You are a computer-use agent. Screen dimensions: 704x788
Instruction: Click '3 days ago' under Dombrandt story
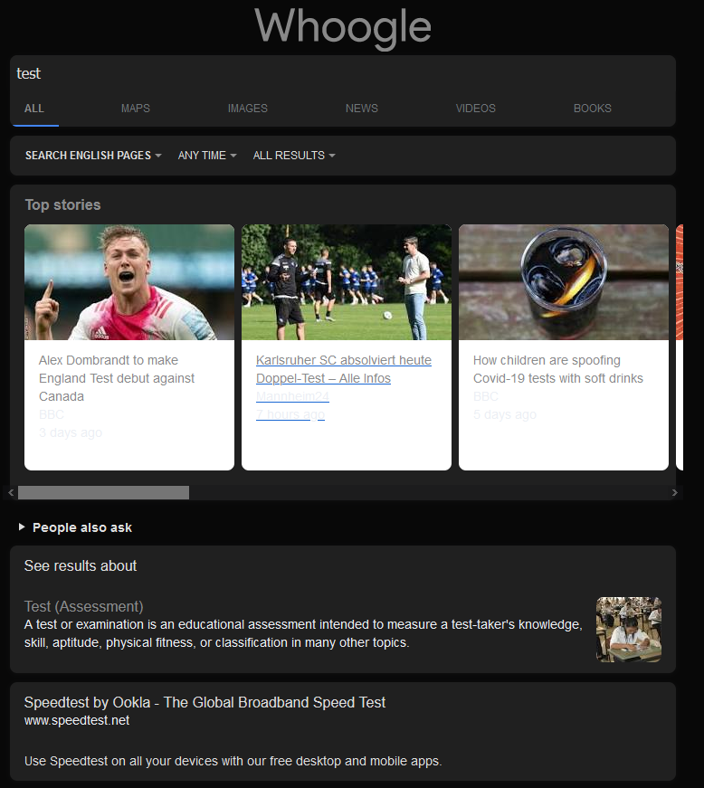[71, 432]
